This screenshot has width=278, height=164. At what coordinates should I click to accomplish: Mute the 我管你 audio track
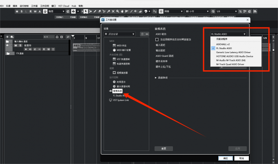(16, 45)
